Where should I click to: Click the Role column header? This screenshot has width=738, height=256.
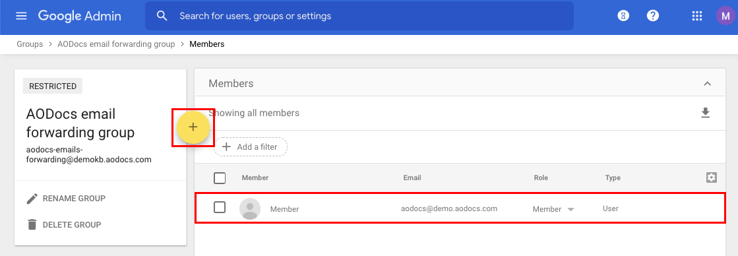pyautogui.click(x=541, y=178)
